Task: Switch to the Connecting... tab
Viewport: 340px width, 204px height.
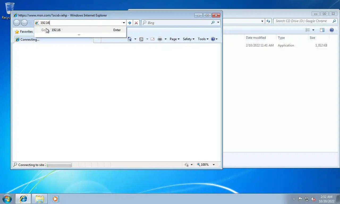Action: coord(54,40)
